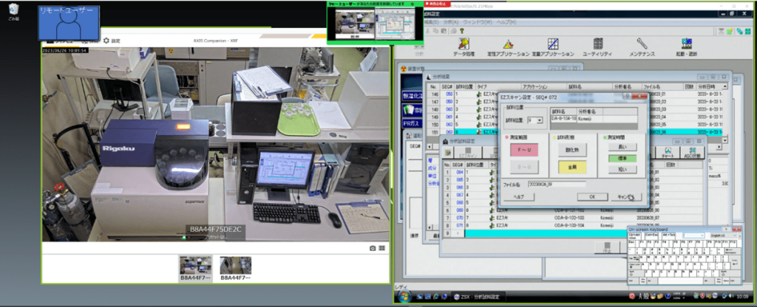Click the 分析結果 vertical scrollbar down arrow
Image resolution: width=757 pixels, height=307 pixels.
pyautogui.click(x=724, y=140)
